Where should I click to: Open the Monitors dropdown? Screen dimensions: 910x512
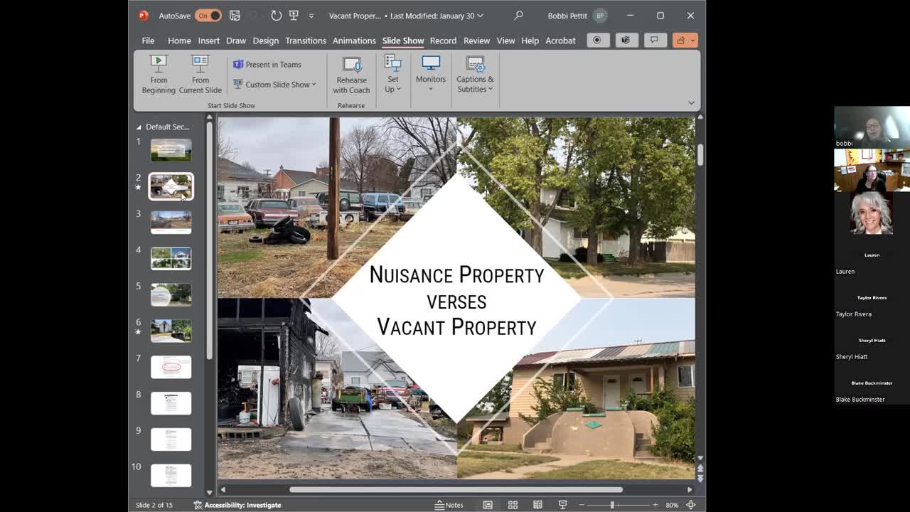point(431,75)
